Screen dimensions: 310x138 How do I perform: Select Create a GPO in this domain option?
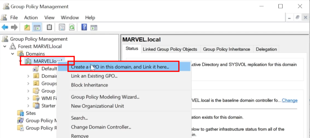point(120,67)
